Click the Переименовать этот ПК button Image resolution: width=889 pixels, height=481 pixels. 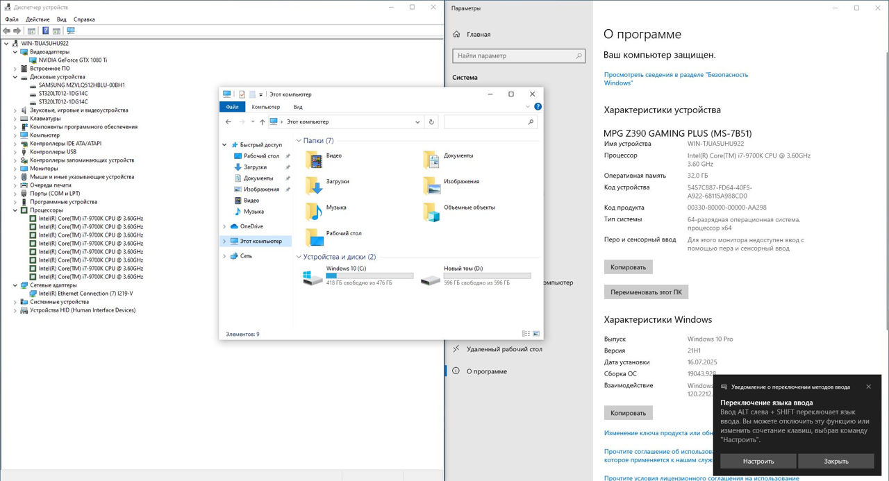pyautogui.click(x=645, y=292)
